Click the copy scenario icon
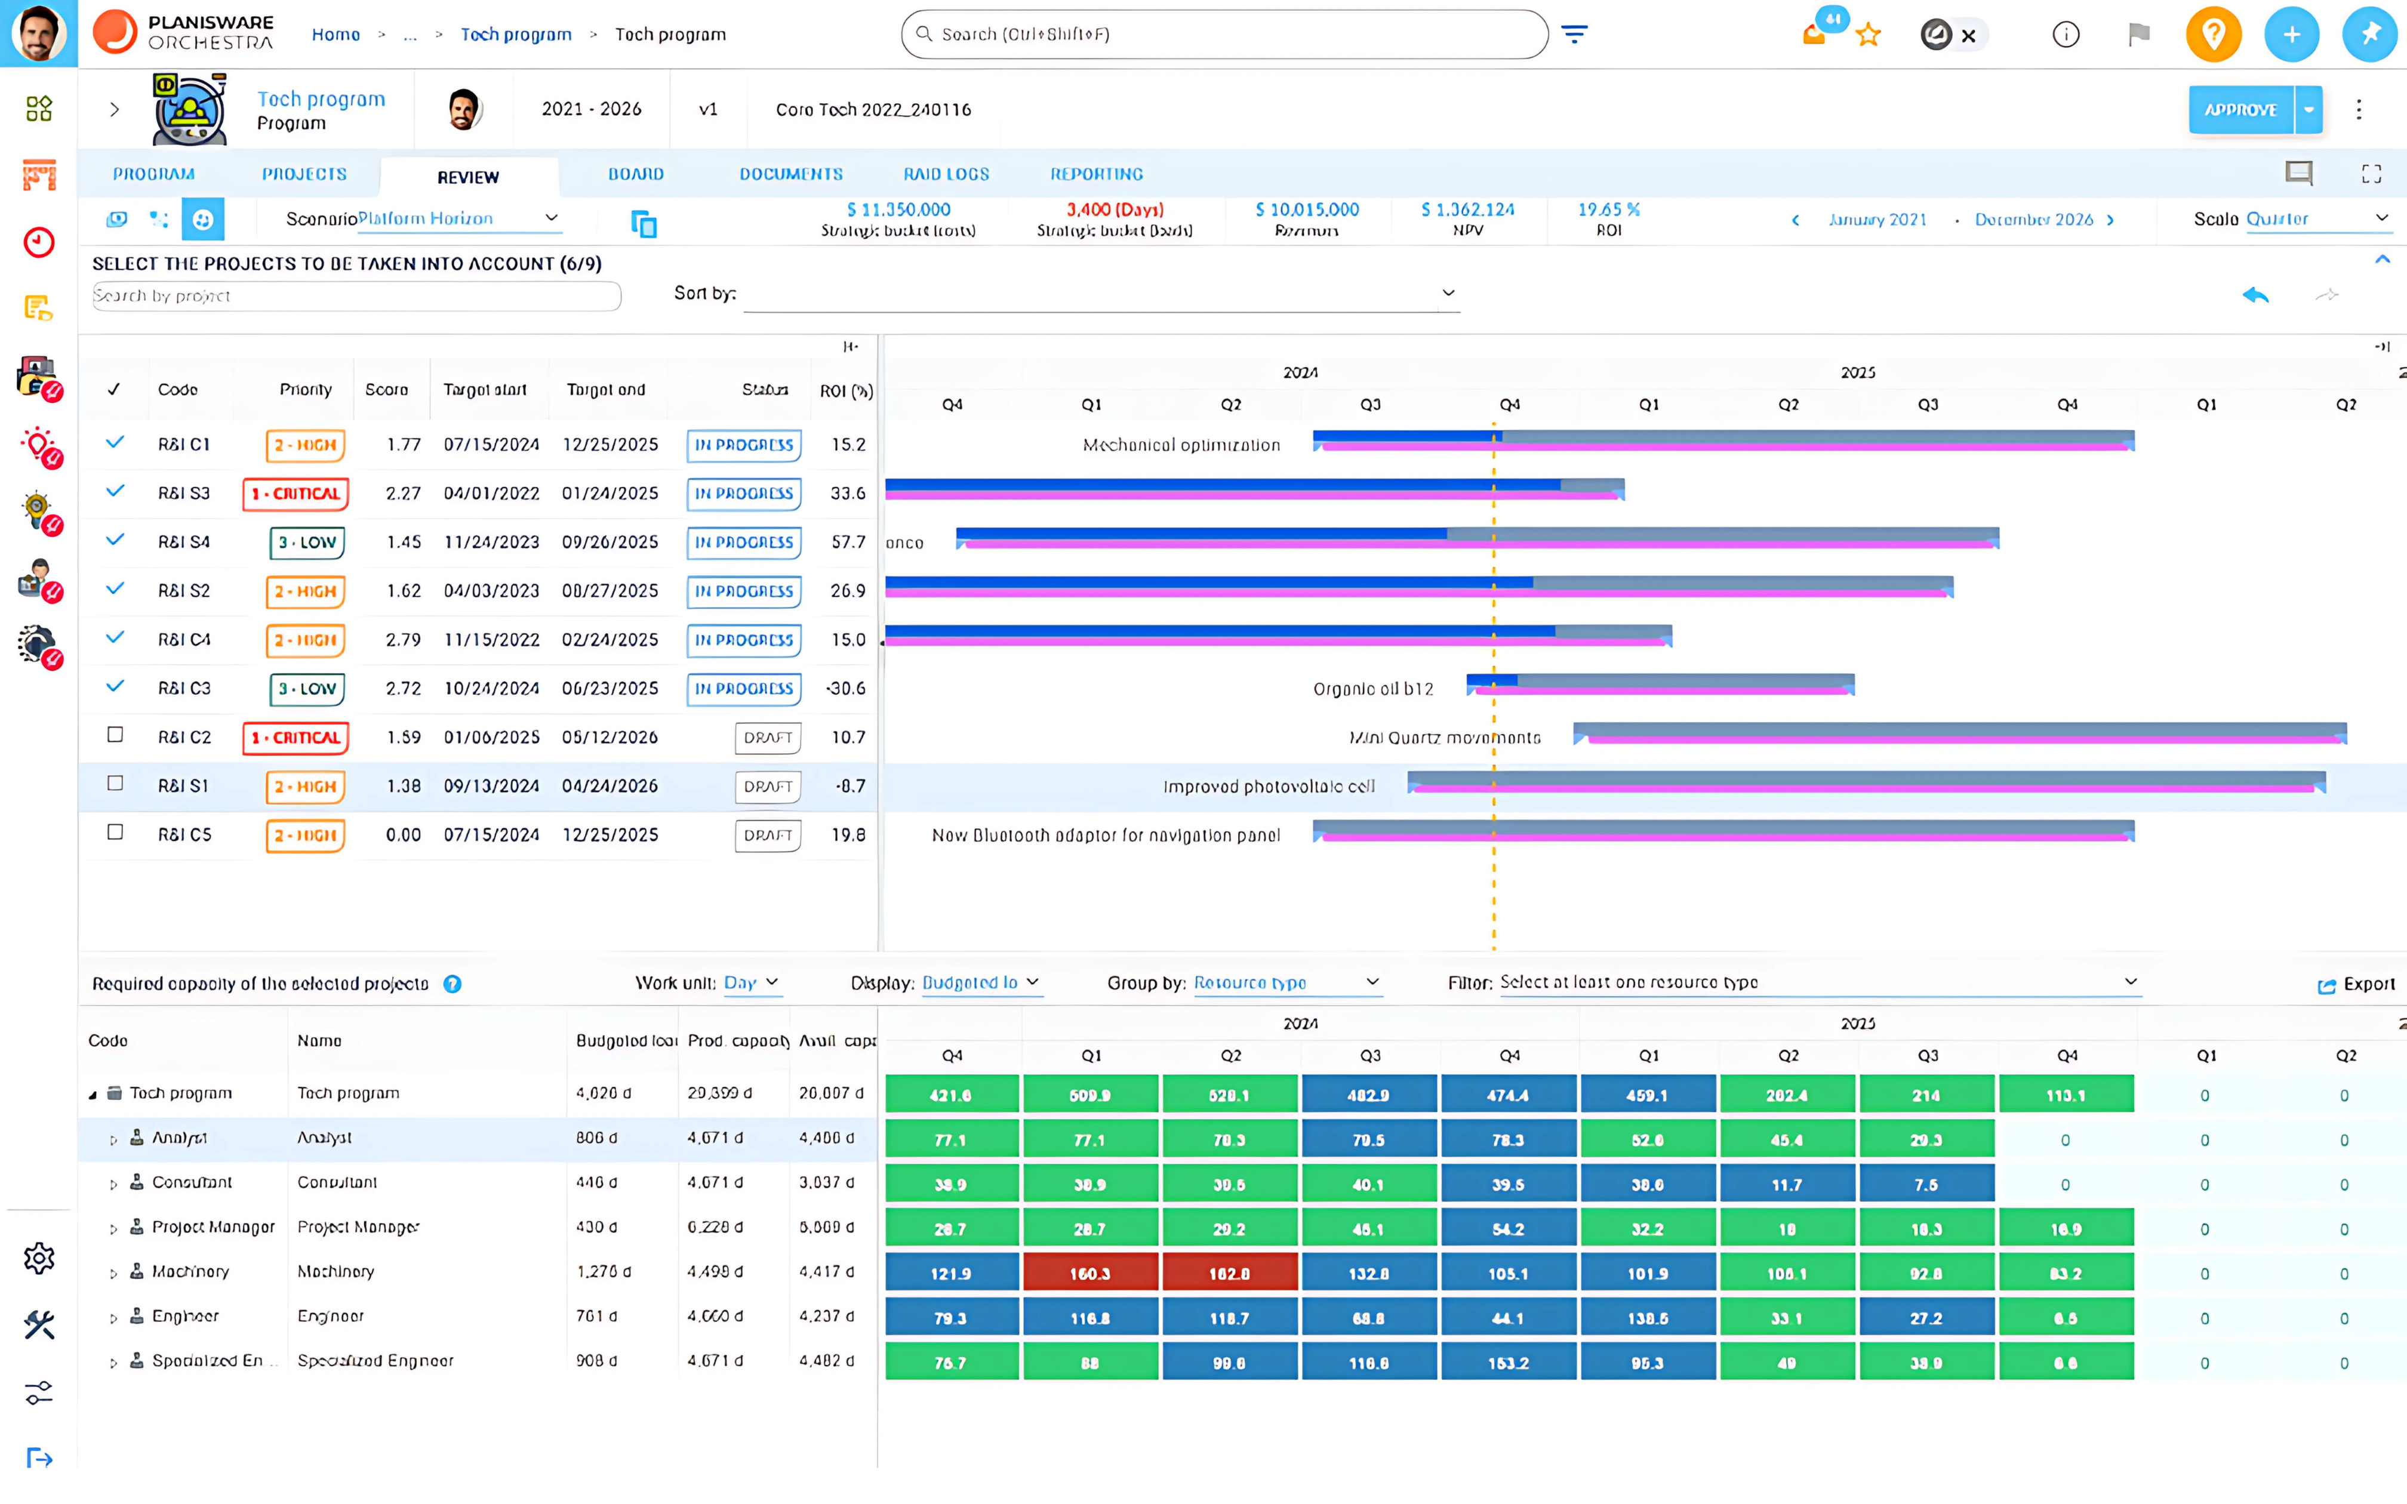The image size is (2407, 1504). (x=644, y=224)
